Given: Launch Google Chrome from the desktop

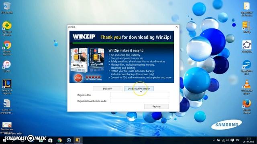Looking at the screenshot, I should 7,48.
